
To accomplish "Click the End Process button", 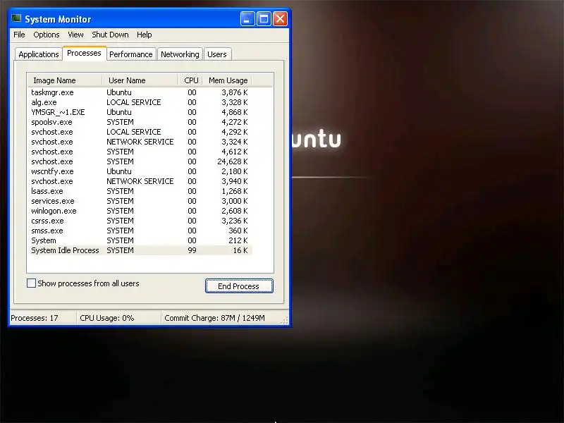I will (239, 286).
